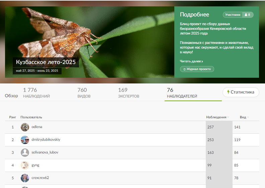The image size is (265, 188).
Task: Click the Подробнее heading
Action: (x=194, y=14)
